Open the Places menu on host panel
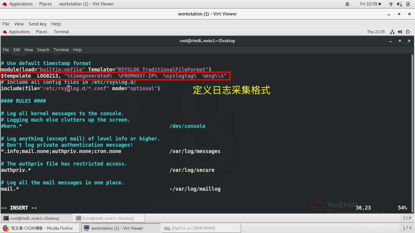 pyautogui.click(x=45, y=4)
